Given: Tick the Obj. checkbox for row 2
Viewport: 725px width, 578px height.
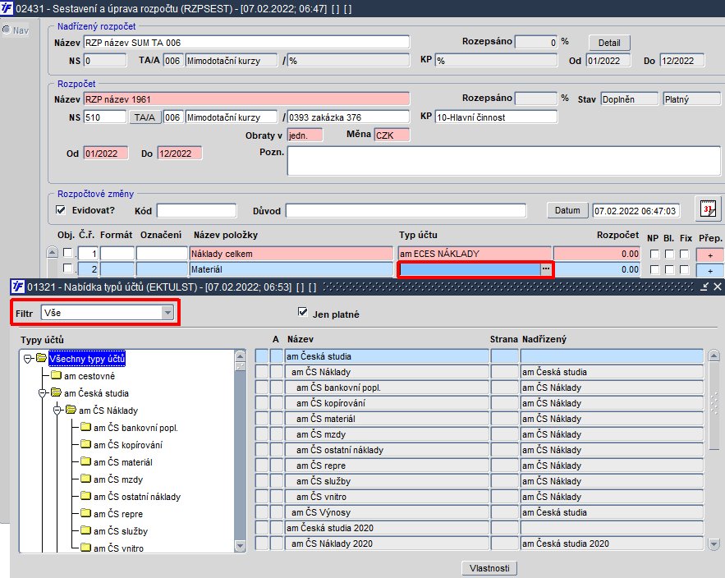Looking at the screenshot, I should pyautogui.click(x=68, y=268).
